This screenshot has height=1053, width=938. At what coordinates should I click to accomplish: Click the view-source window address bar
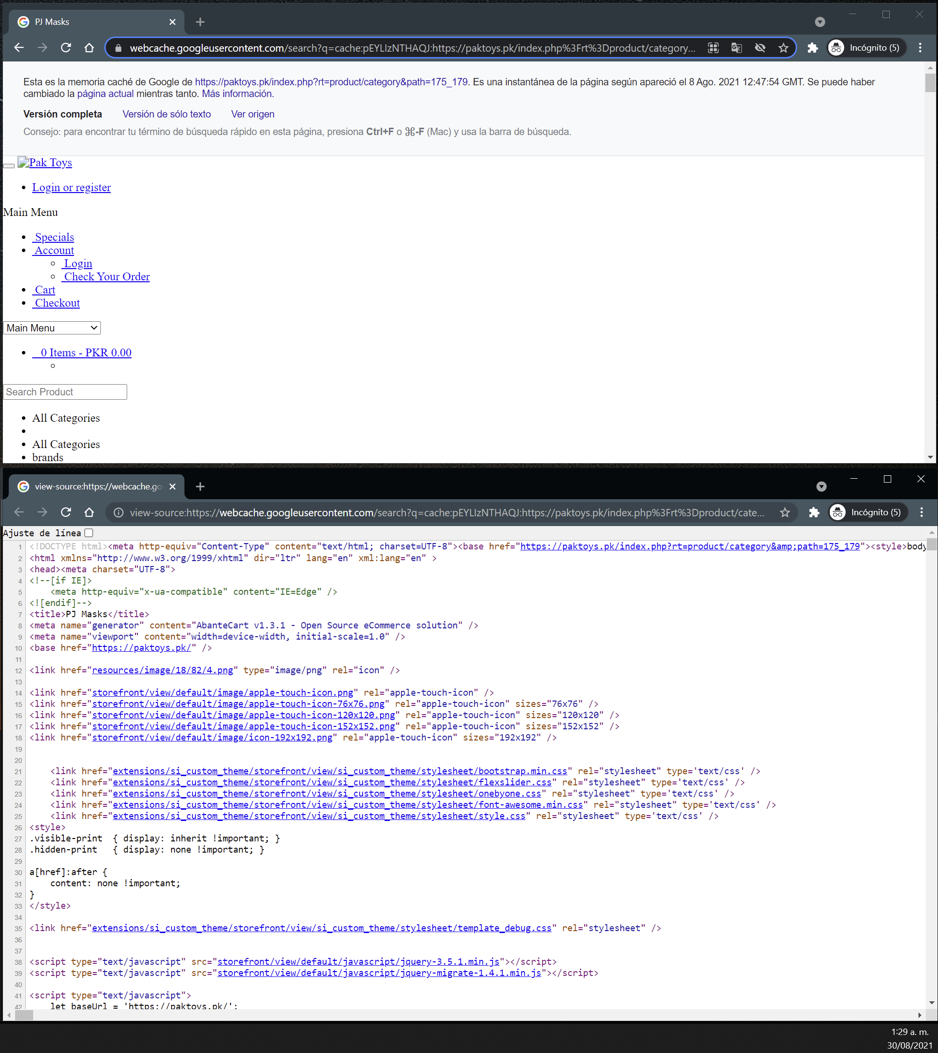click(447, 512)
